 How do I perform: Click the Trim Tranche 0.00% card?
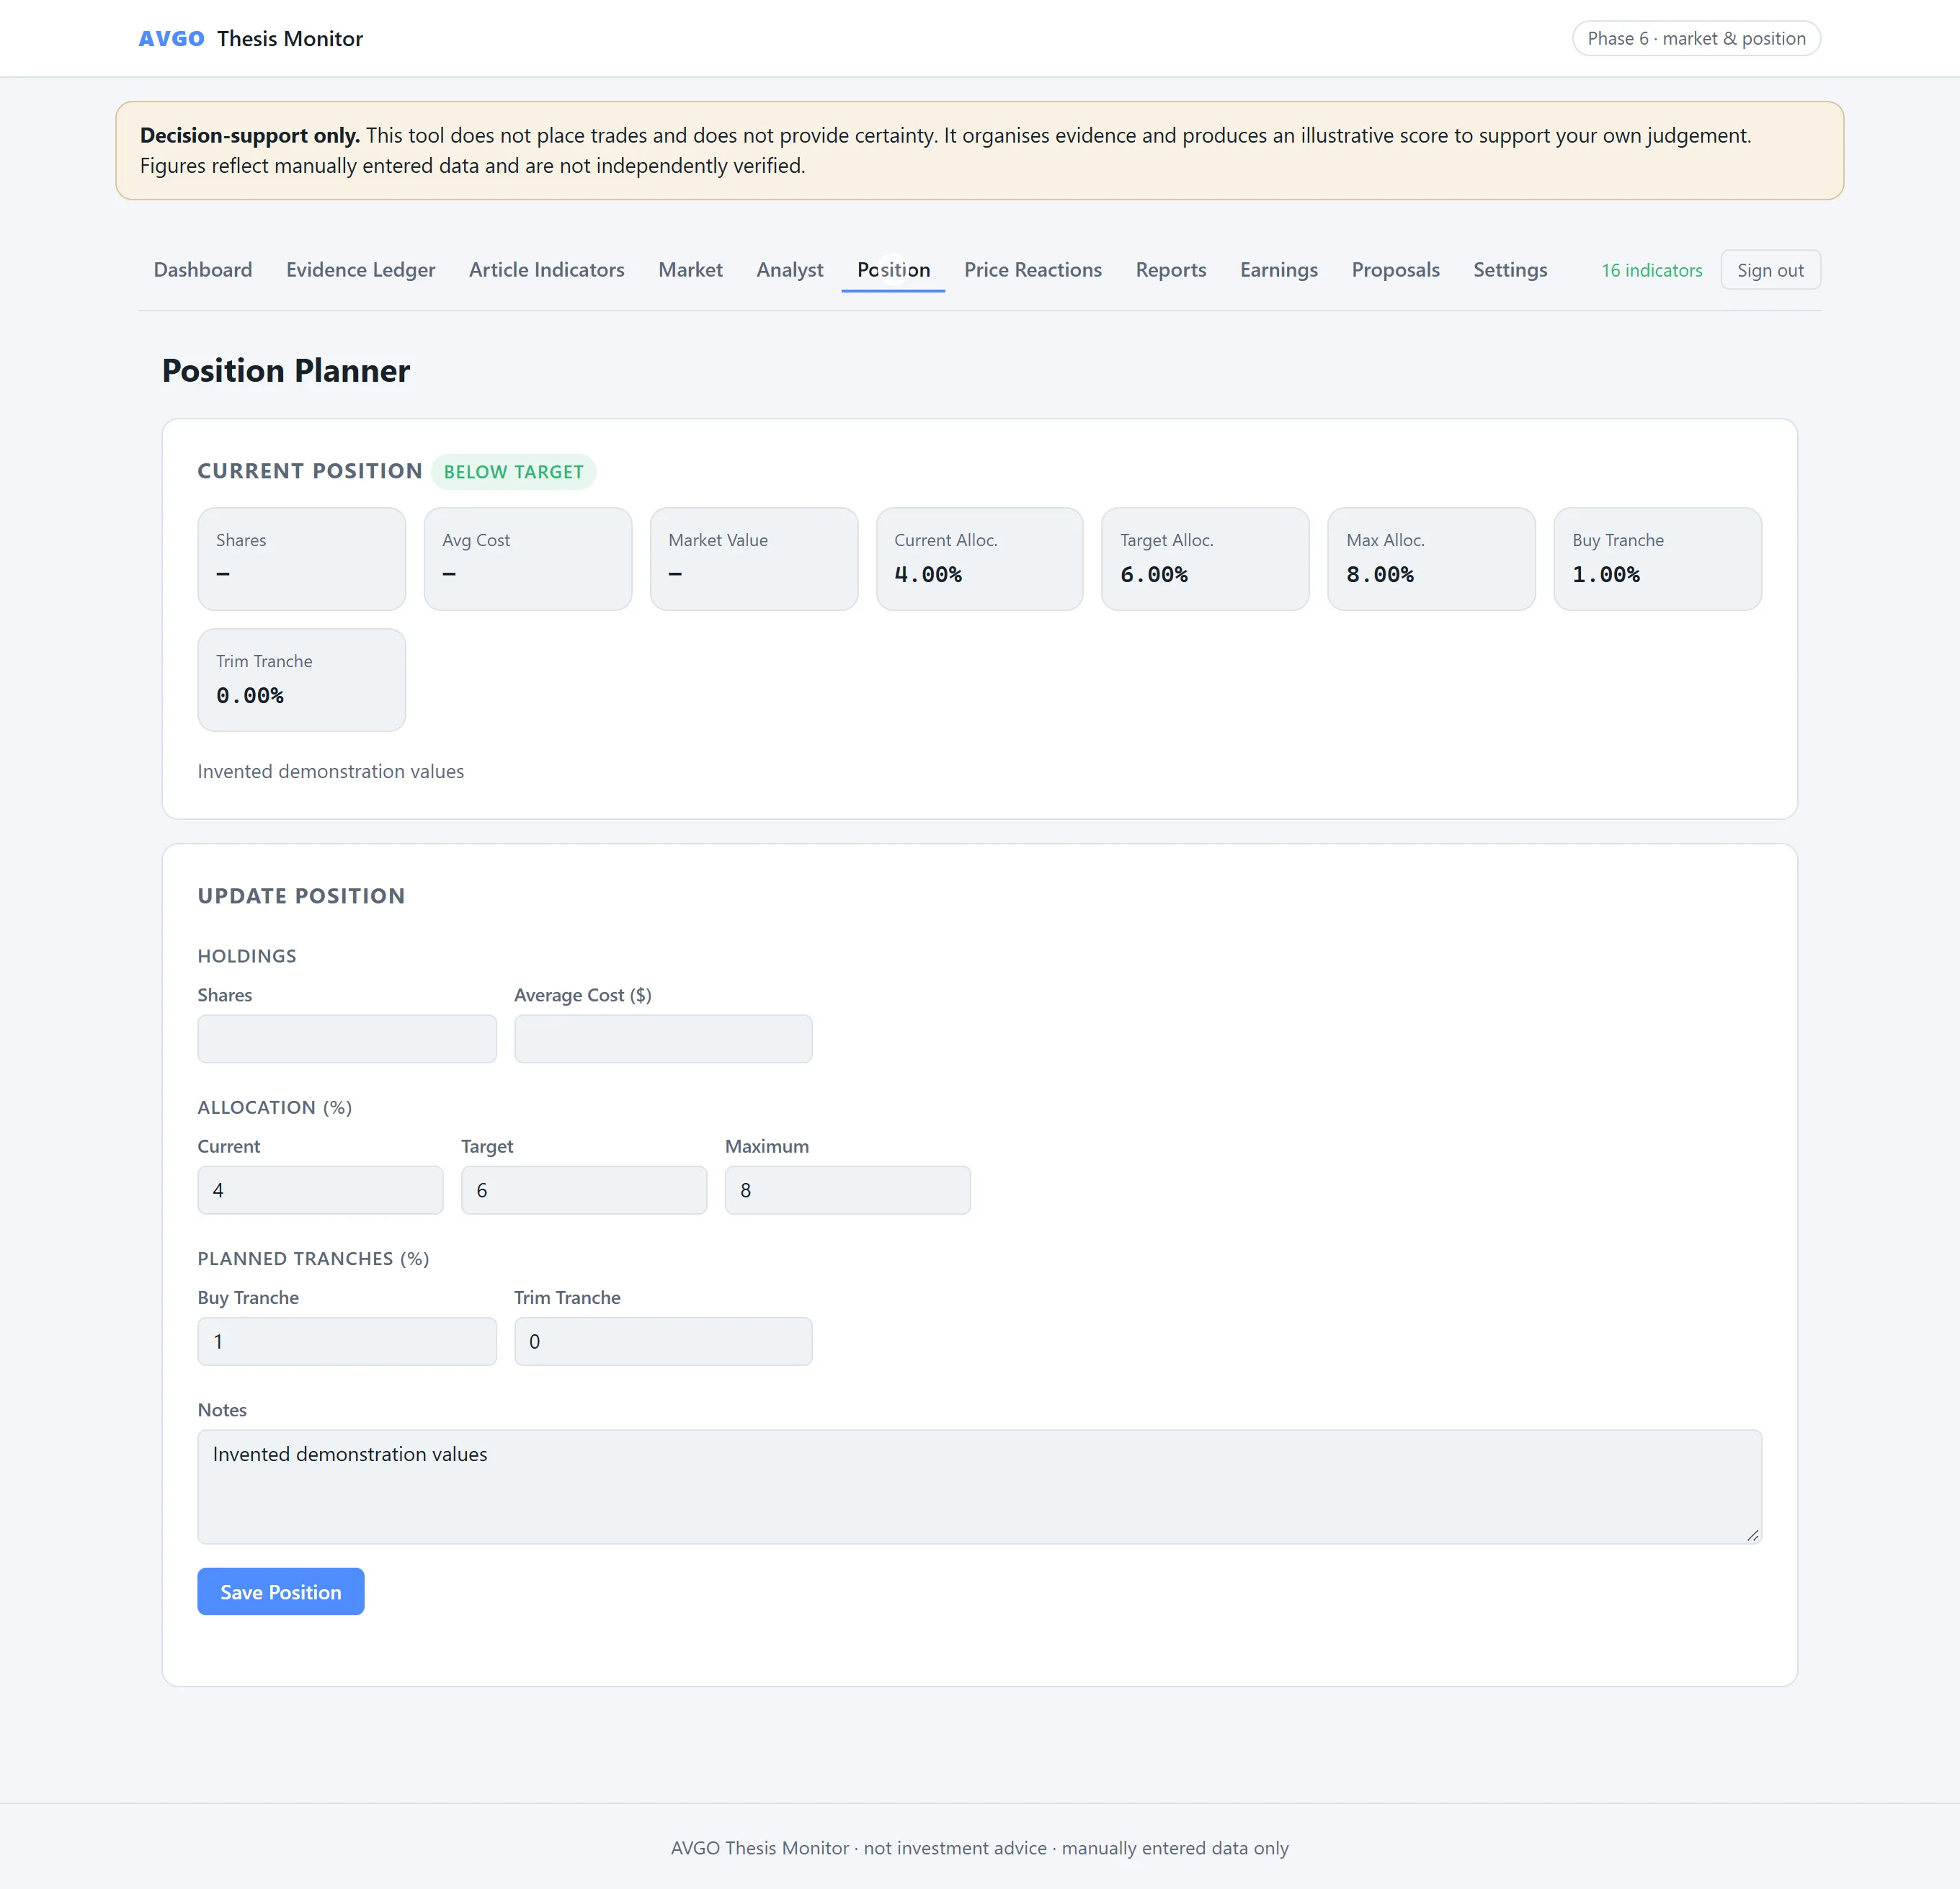301,680
